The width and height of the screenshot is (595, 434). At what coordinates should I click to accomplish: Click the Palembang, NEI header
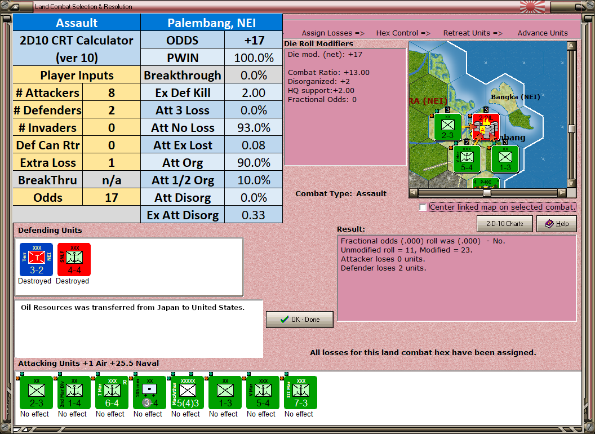click(x=212, y=23)
